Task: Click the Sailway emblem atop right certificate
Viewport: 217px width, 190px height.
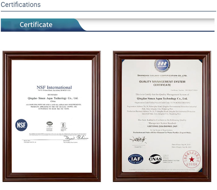Action: 162,65
